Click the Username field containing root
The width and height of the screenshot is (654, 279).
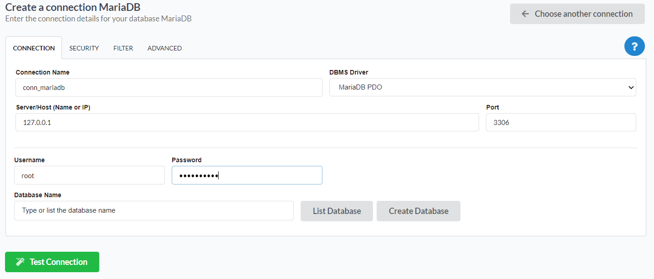89,175
